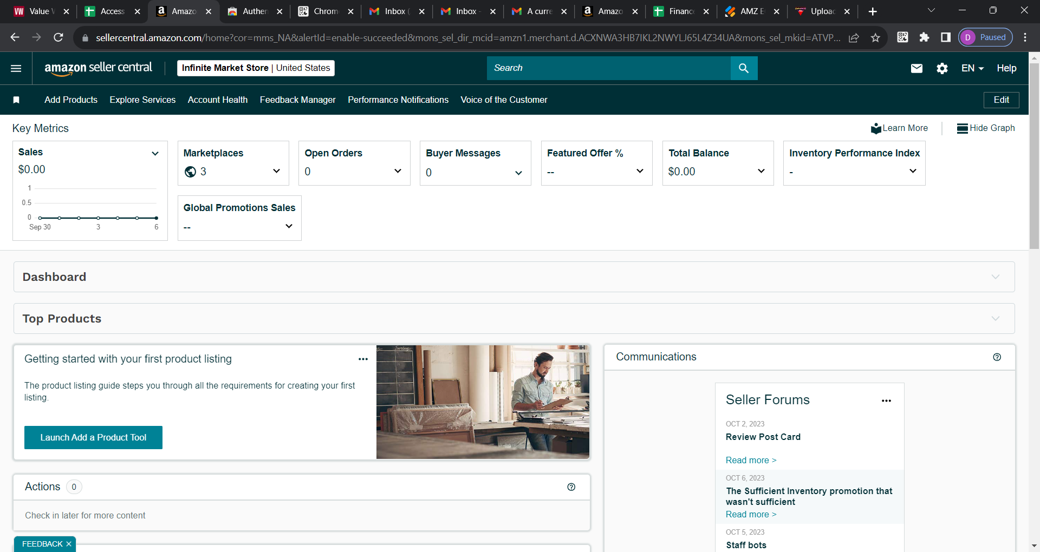Expand the Total Balance dropdown
The image size is (1040, 552).
[761, 171]
